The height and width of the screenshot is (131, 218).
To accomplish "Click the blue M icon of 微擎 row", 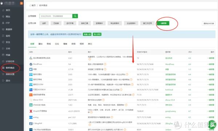I will coord(31,69).
